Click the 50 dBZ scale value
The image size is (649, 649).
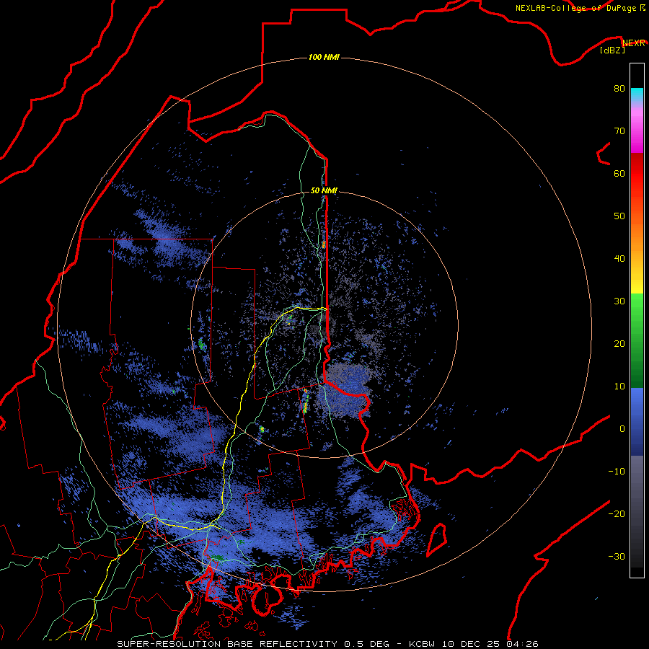[619, 216]
